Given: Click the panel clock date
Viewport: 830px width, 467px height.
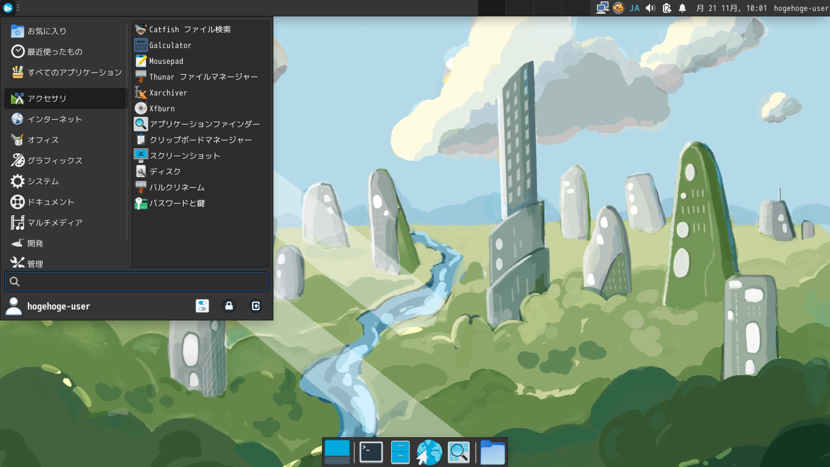Looking at the screenshot, I should click(731, 8).
